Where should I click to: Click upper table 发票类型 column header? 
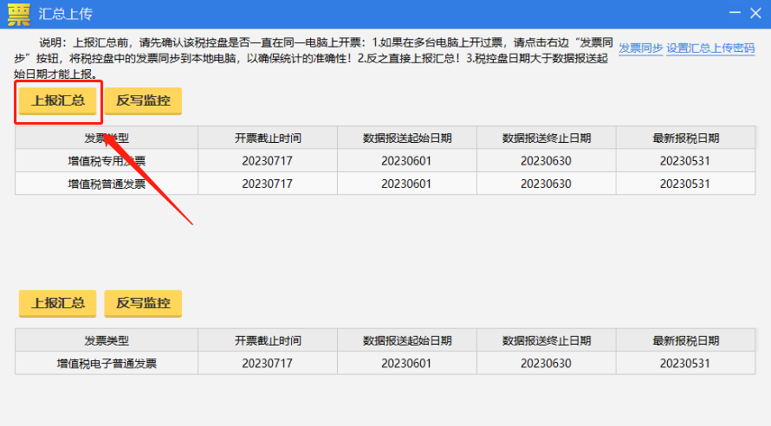(107, 138)
